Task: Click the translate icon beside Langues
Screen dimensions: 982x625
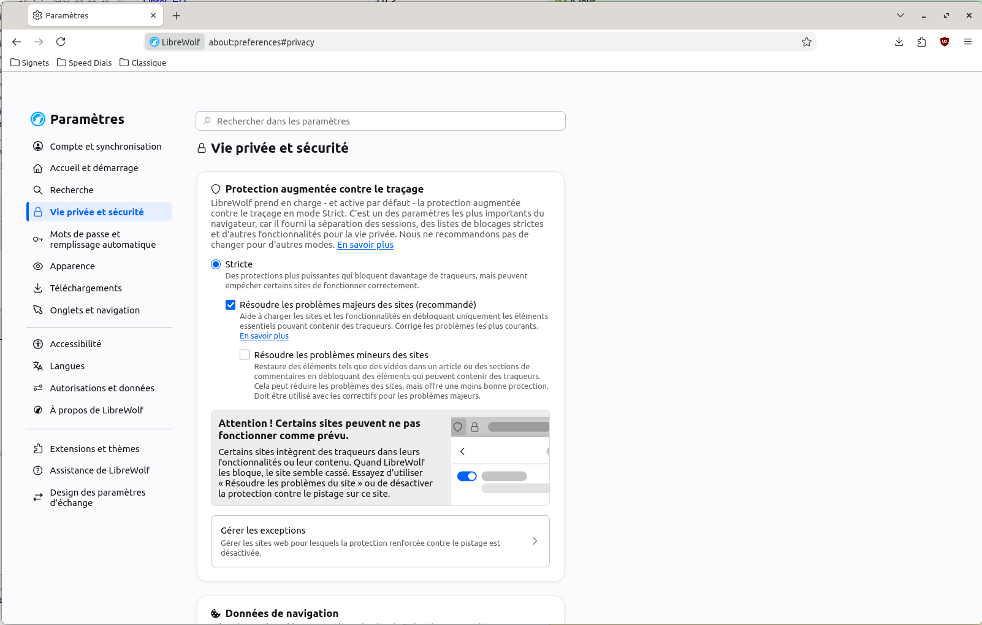Action: [x=38, y=366]
